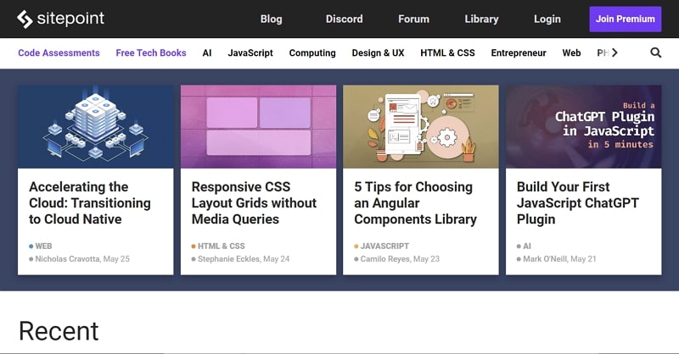This screenshot has height=354, width=679.
Task: Open the Blog menu item
Action: click(271, 19)
